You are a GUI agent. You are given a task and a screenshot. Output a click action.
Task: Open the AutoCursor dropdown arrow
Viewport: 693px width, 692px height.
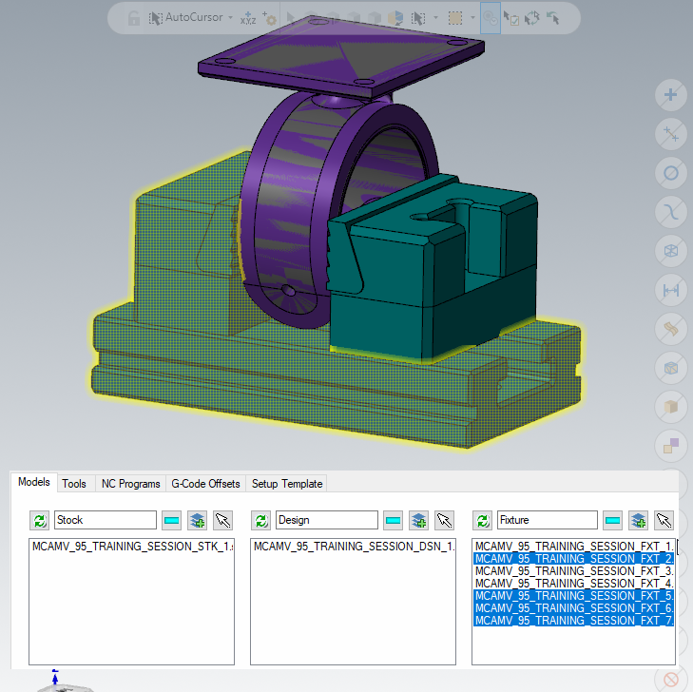230,18
